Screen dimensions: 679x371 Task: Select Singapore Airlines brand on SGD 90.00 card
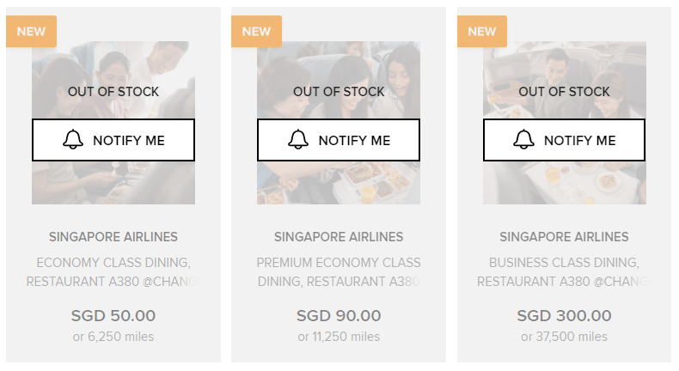click(339, 236)
